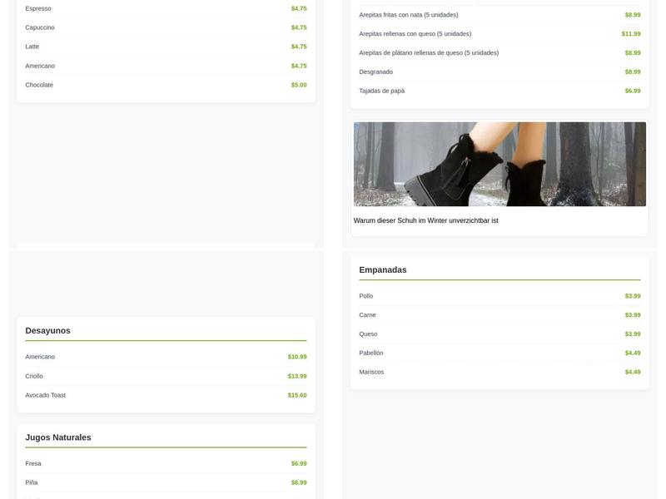This screenshot has height=499, width=666.
Task: Select Arepitas de plátano rellenas de queso
Action: pyautogui.click(x=428, y=53)
